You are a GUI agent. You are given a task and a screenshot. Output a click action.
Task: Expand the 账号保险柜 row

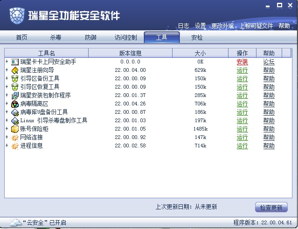tap(7, 128)
